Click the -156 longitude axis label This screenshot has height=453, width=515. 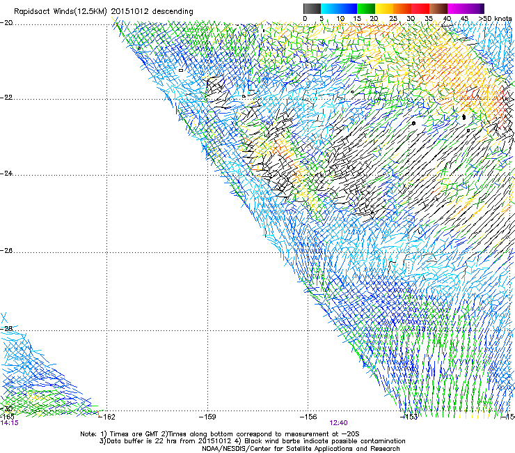pos(308,417)
